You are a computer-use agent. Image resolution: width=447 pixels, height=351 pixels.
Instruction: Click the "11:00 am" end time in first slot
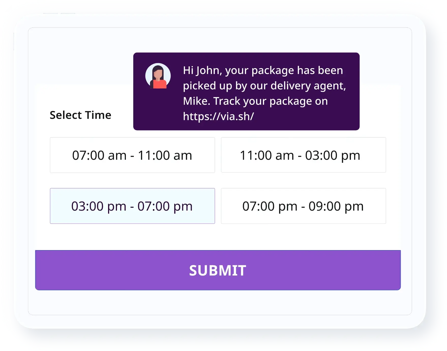pos(165,155)
